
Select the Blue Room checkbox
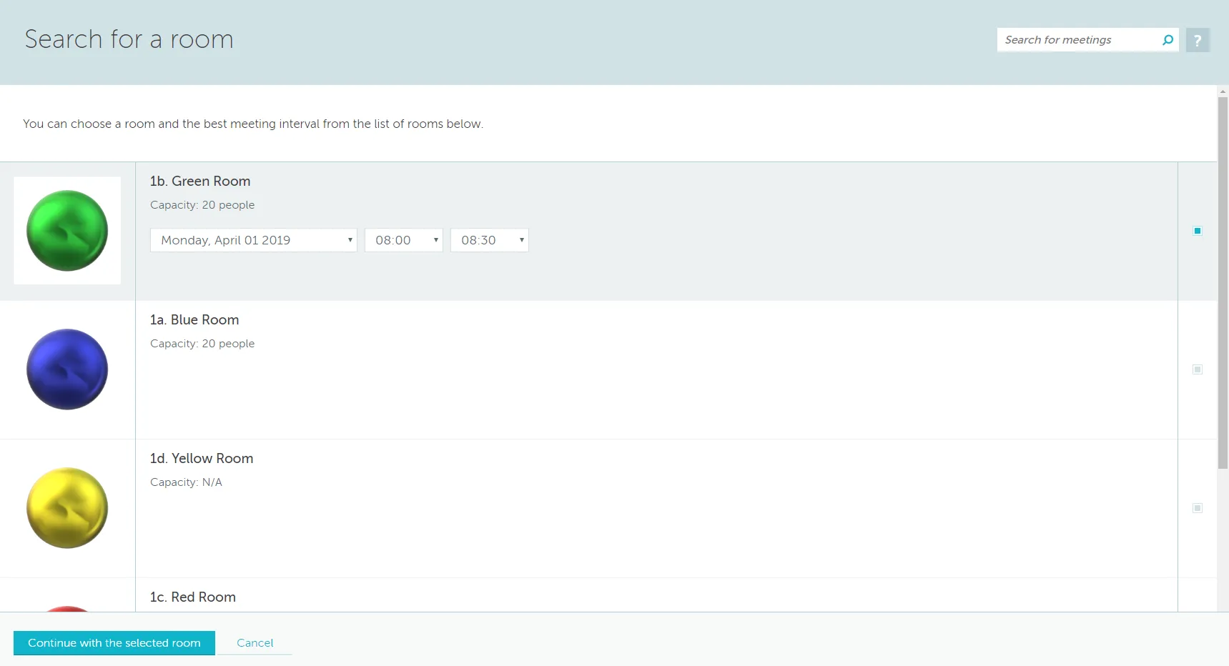pyautogui.click(x=1198, y=369)
